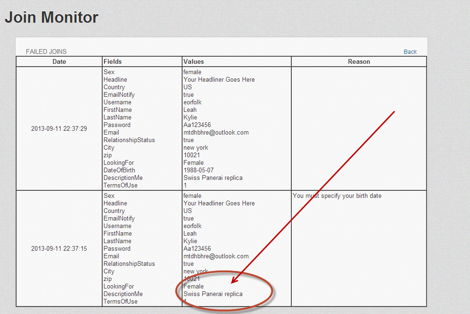This screenshot has width=470, height=314.
Task: Click the Back link
Action: (410, 52)
